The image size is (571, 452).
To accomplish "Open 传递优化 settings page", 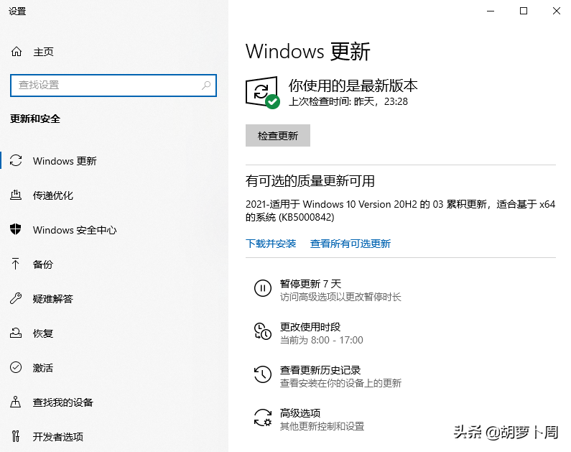I will tap(53, 195).
